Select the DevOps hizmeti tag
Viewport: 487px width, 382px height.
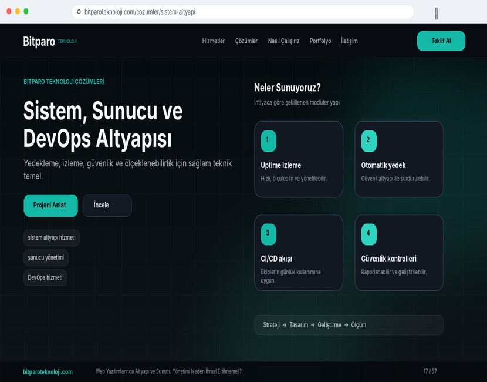coord(45,277)
